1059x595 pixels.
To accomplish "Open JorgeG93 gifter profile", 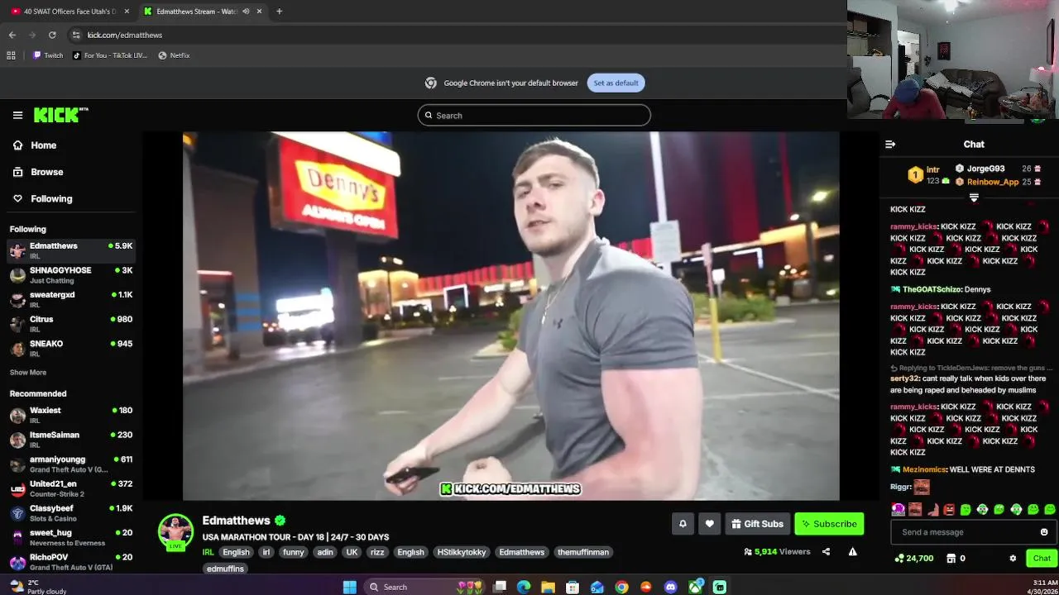I will (x=985, y=169).
